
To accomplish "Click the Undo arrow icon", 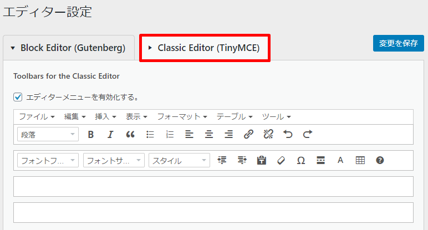I will pos(287,134).
